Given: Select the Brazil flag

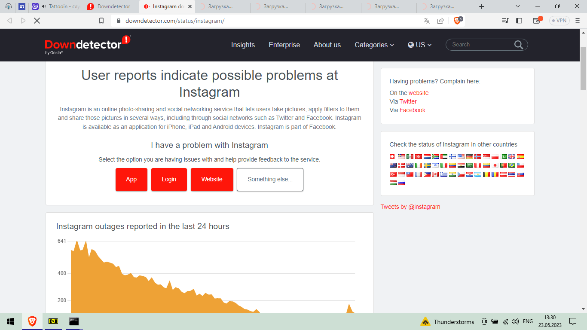Looking at the screenshot, I should tap(512, 165).
